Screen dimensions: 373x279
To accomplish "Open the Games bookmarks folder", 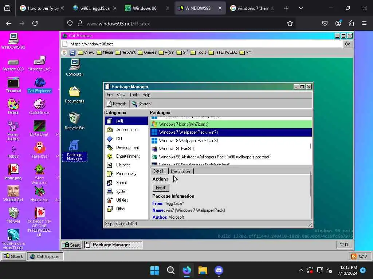I will click(x=147, y=52).
